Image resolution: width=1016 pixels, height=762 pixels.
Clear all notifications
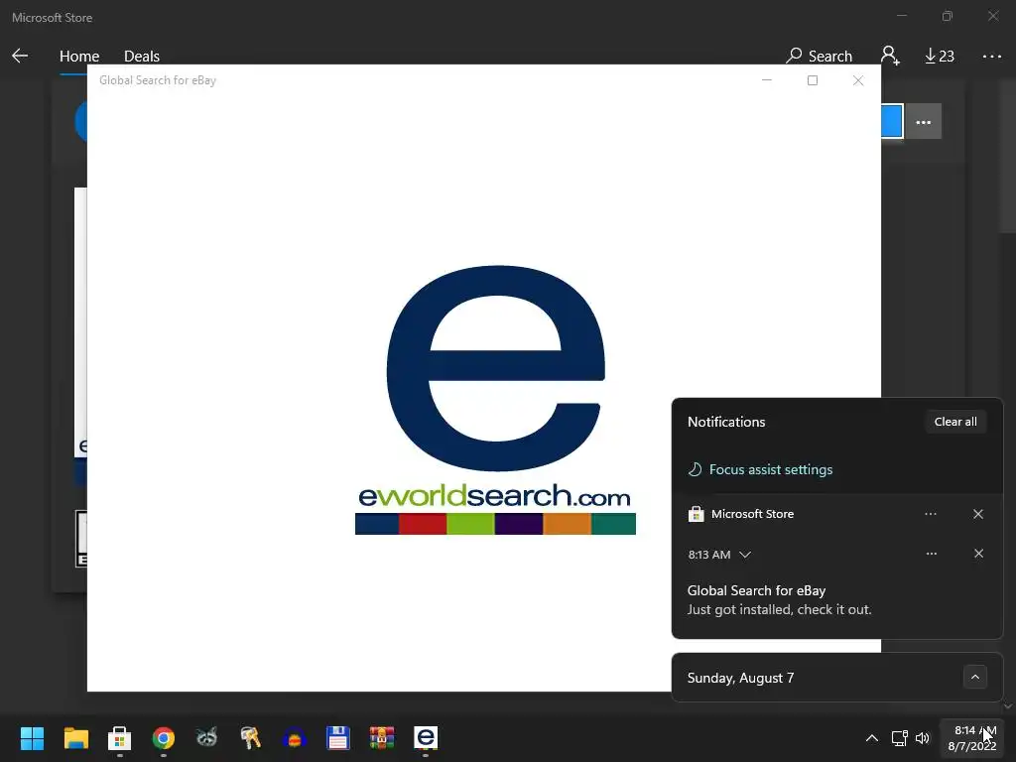click(x=955, y=422)
